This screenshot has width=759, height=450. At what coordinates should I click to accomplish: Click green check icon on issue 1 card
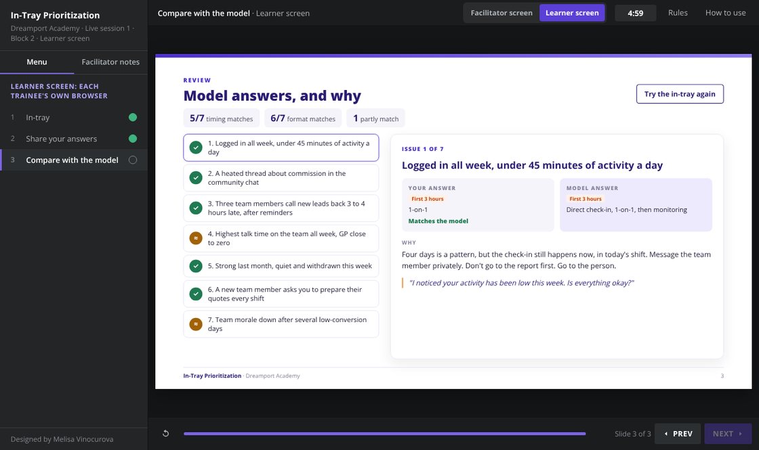tap(196, 148)
